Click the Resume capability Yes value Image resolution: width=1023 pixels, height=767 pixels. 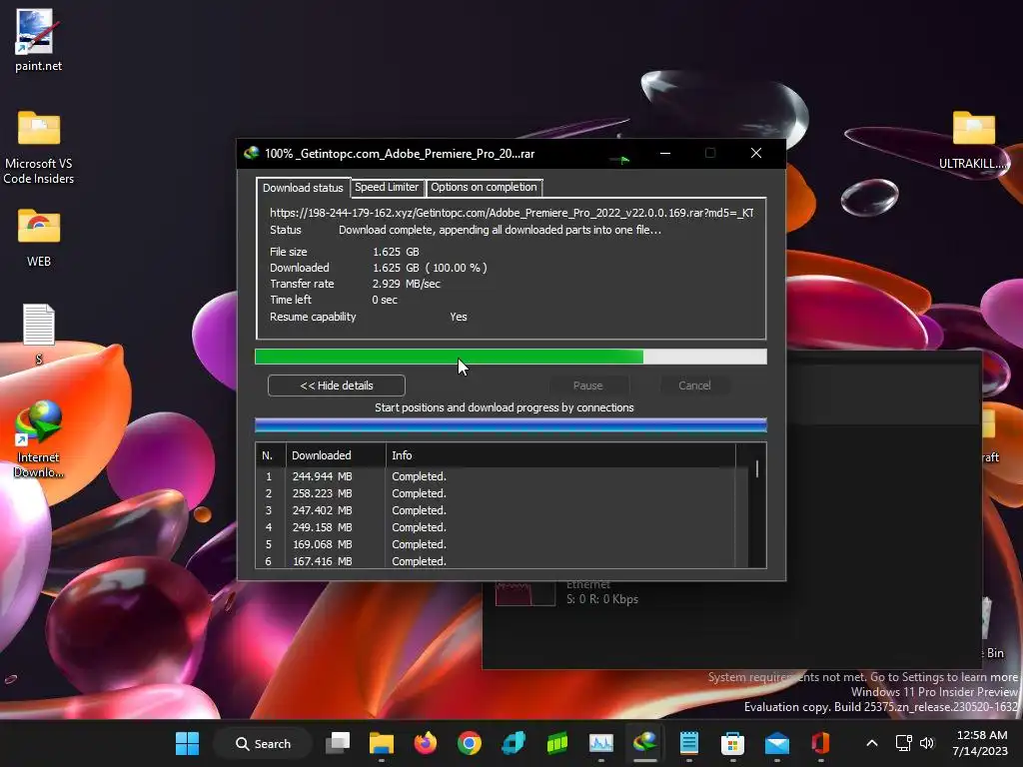[458, 317]
